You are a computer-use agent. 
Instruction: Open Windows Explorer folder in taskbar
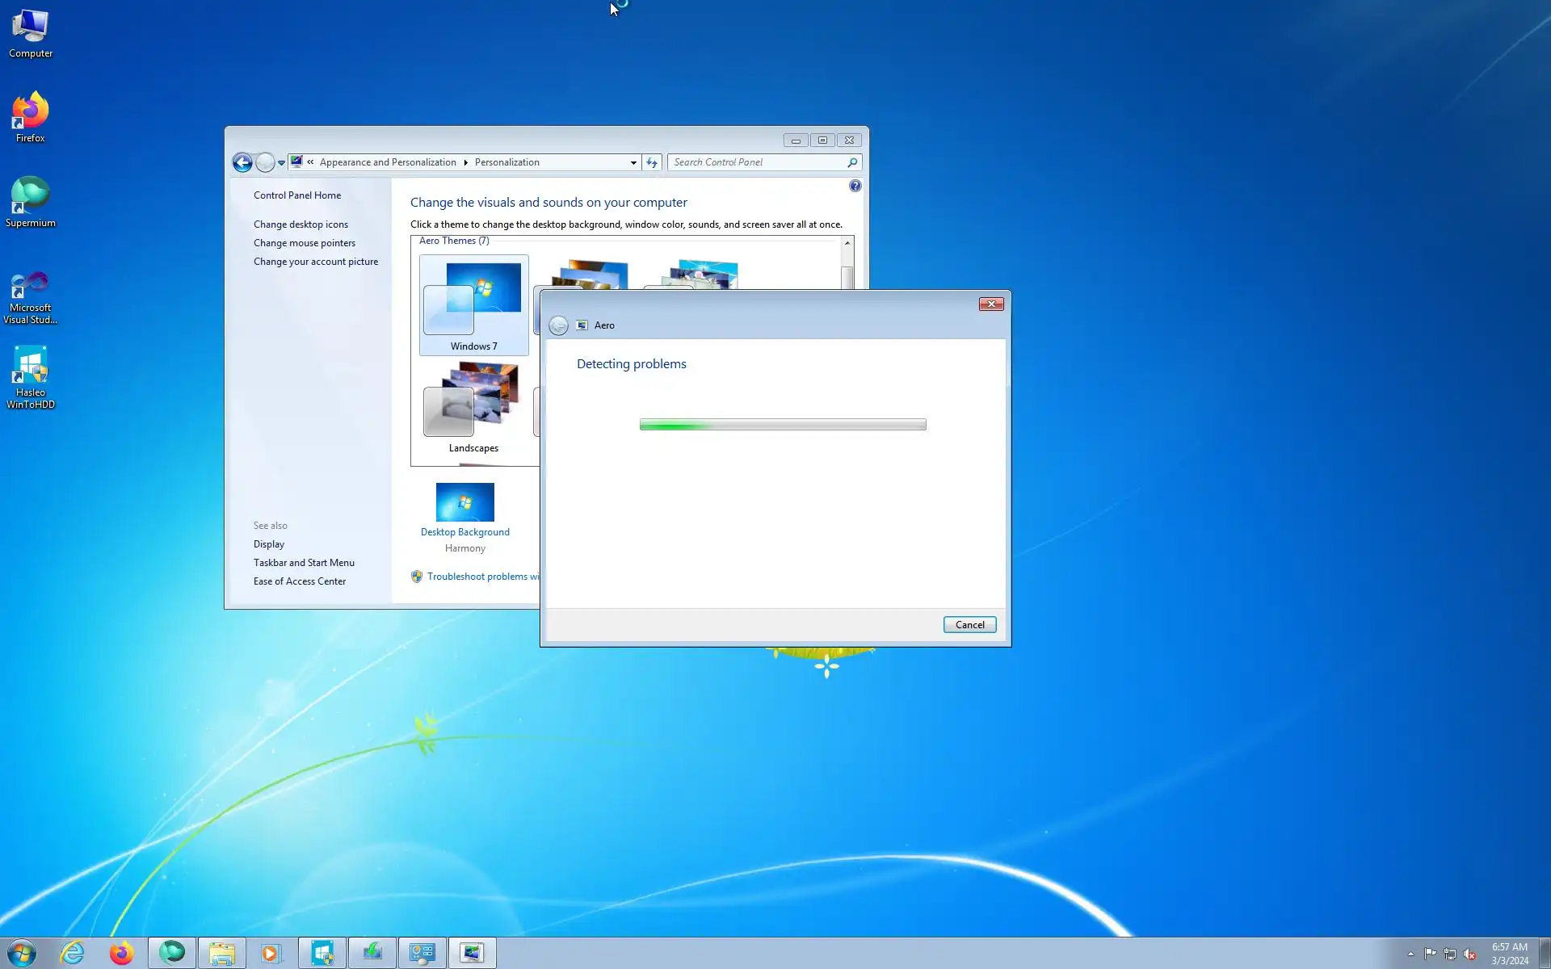click(221, 953)
